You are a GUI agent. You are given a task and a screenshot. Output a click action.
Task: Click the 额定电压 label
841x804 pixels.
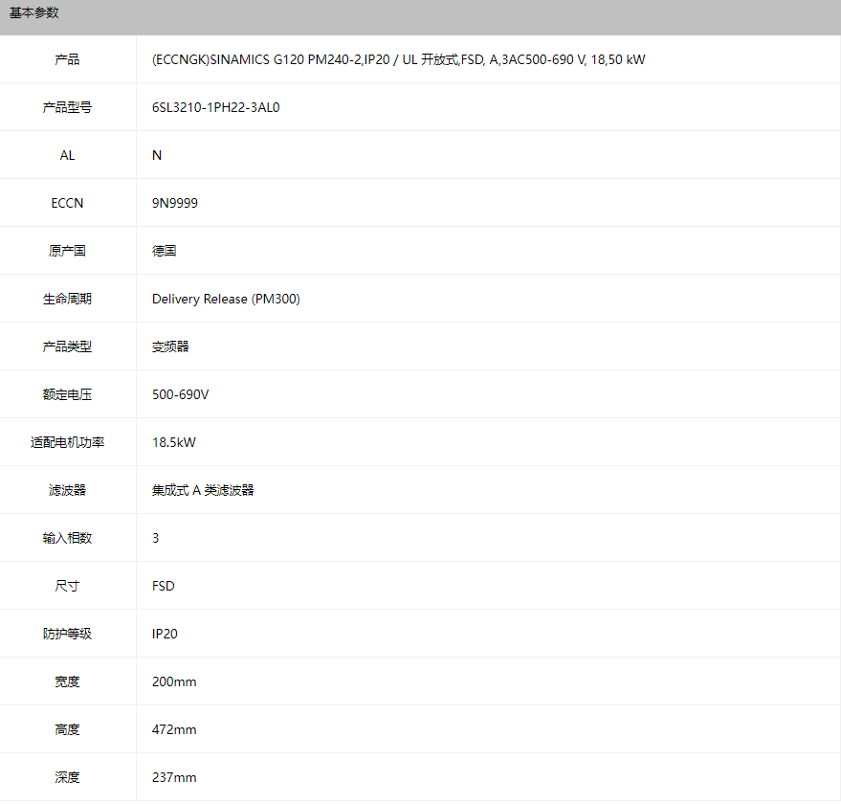[67, 394]
